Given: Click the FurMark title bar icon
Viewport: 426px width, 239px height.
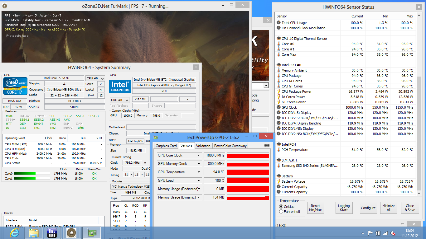Looking at the screenshot, I should click(x=4, y=6).
